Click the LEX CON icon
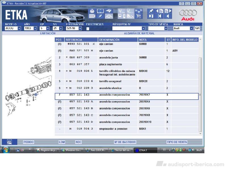 click(x=9, y=142)
